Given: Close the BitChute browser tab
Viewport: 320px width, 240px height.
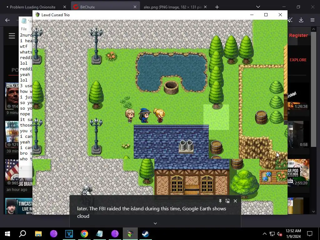Looking at the screenshot, I should pos(135,7).
